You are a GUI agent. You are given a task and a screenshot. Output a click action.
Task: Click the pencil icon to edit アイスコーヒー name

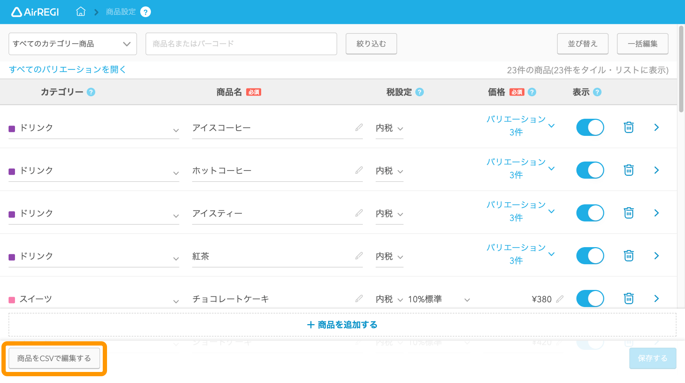(x=359, y=127)
